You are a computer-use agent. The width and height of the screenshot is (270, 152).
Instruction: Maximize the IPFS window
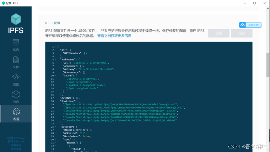(x=254, y=3)
